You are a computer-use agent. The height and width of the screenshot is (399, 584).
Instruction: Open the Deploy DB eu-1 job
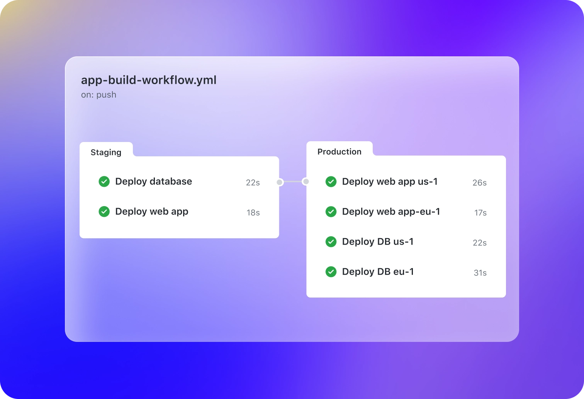[378, 272]
